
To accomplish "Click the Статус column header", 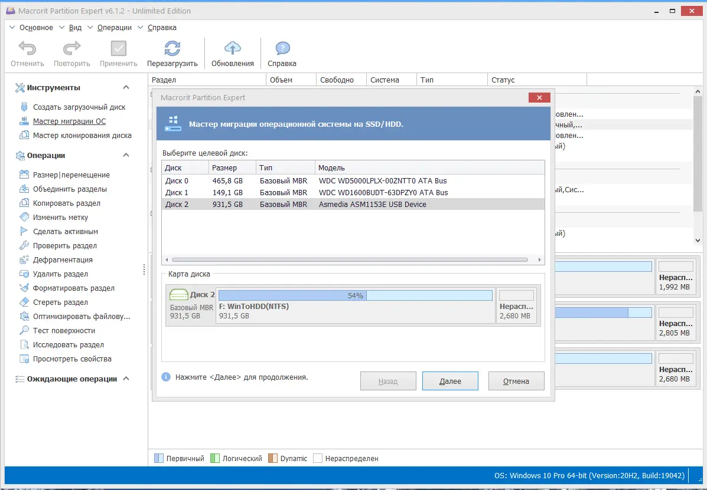I will 537,80.
